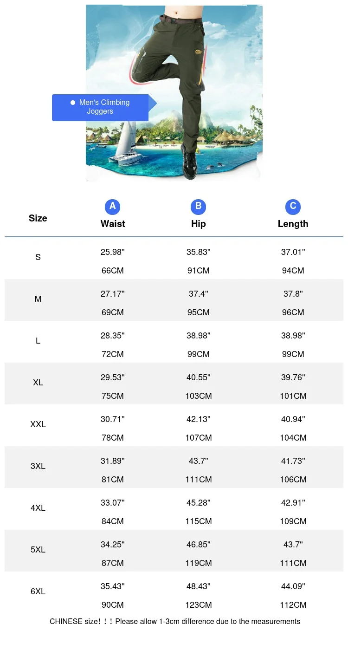The width and height of the screenshot is (348, 650).
Task: Select the XL size row label
Action: tap(38, 383)
